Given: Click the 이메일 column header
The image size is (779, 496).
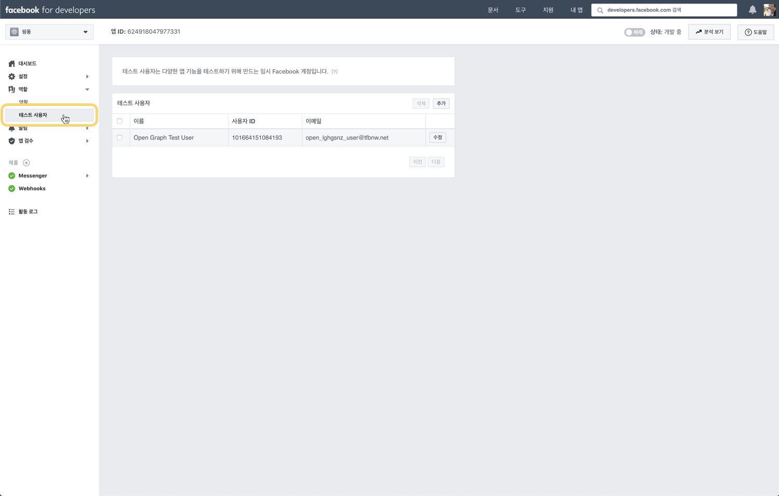Looking at the screenshot, I should pos(314,121).
